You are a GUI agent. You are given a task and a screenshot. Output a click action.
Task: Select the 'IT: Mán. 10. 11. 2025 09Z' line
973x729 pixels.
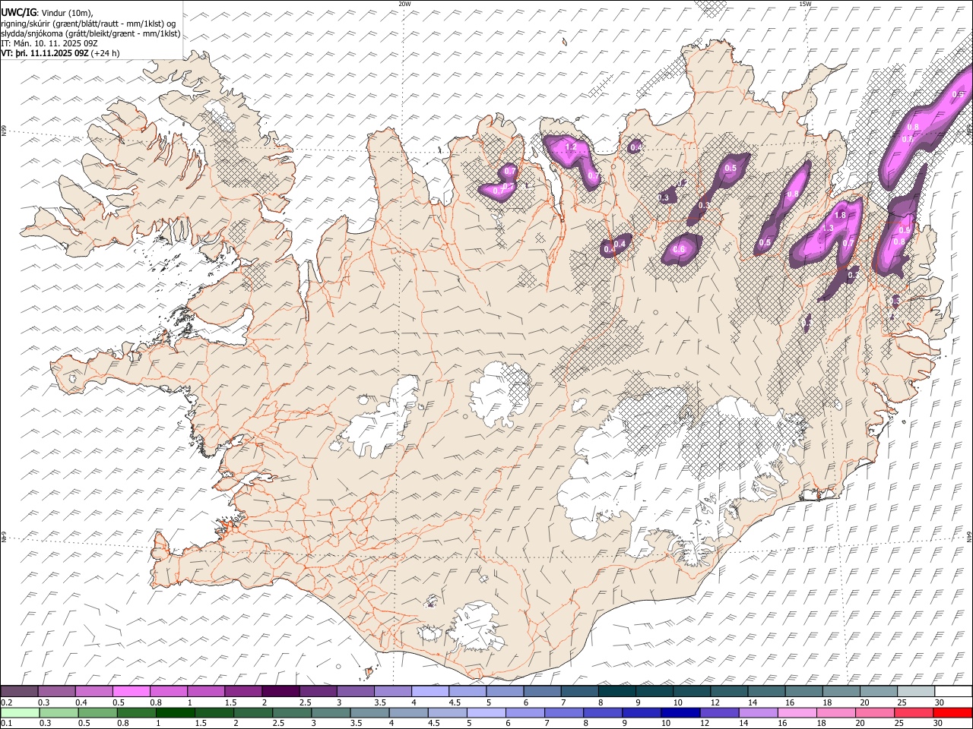click(x=49, y=43)
